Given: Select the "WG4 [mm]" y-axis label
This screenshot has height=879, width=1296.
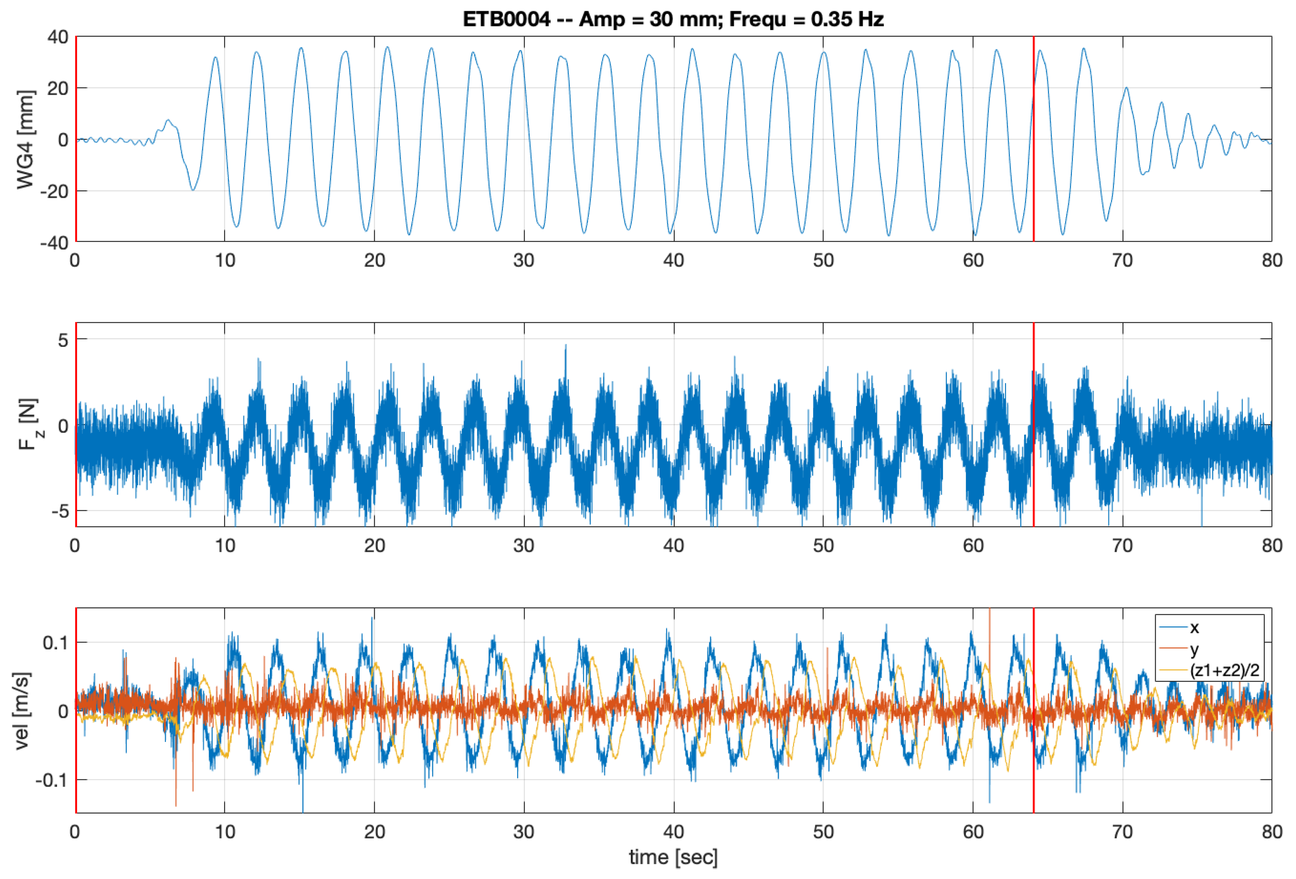Looking at the screenshot, I should 25,139.
